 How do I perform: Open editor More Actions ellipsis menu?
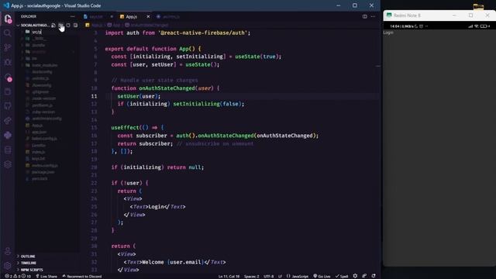point(373,16)
